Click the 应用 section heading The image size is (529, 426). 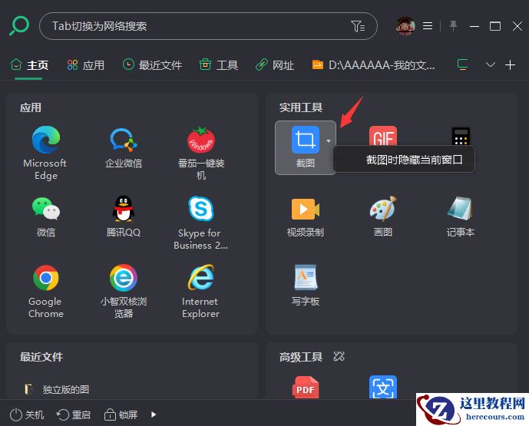pos(31,107)
